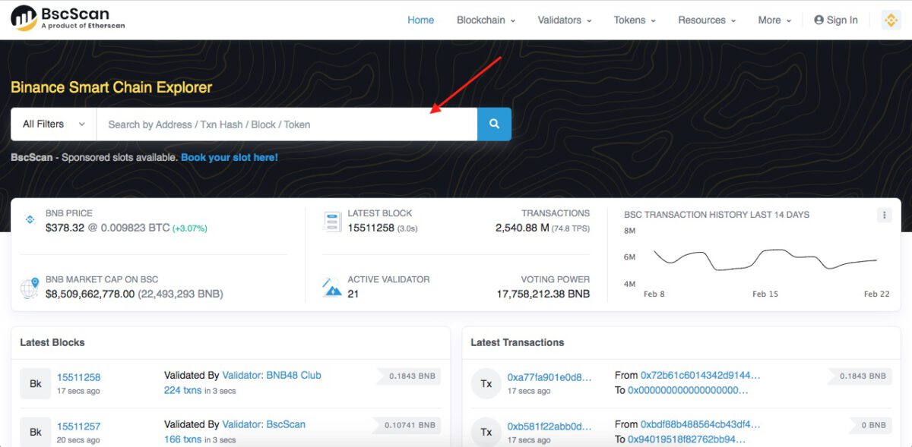Click the +3.07% price change text
Viewport: 912px width, 447px height.
[x=190, y=228]
